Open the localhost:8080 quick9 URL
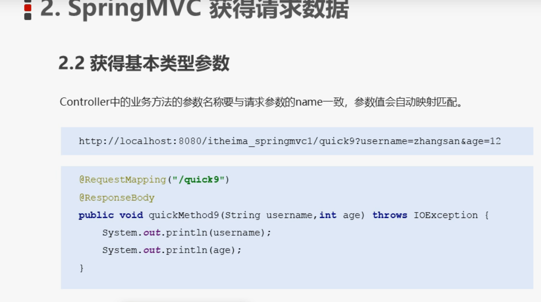The height and width of the screenshot is (302, 541). click(x=290, y=141)
